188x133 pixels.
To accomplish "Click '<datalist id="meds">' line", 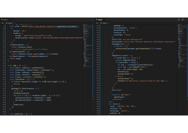I will point(121,95).
